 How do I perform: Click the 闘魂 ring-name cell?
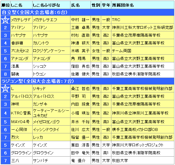[x=21, y=74]
